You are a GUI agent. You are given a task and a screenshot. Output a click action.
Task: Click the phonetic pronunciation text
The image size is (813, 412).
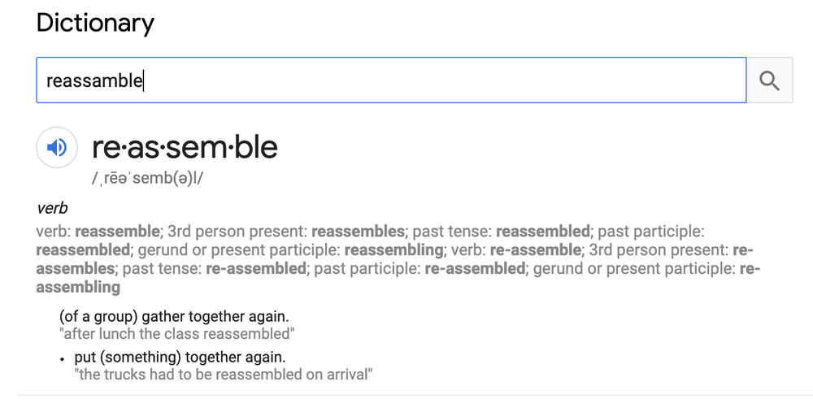click(147, 178)
